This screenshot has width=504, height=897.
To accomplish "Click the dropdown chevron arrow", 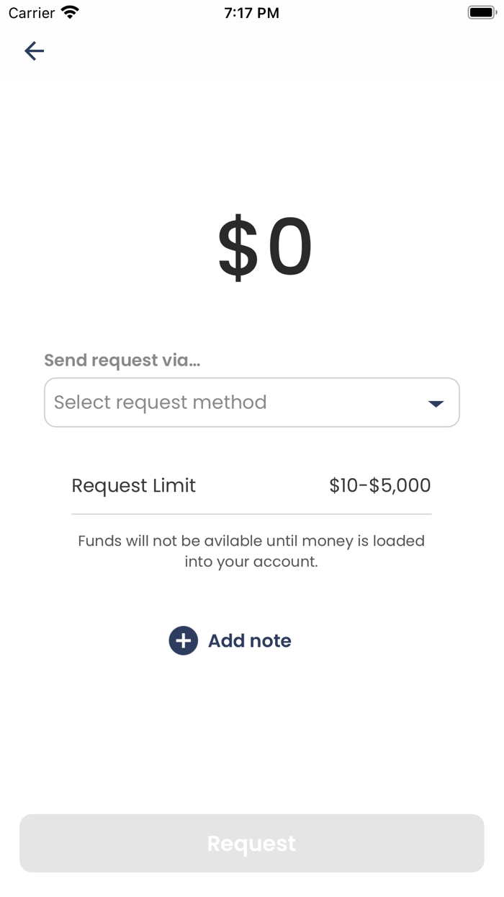I will pos(436,404).
